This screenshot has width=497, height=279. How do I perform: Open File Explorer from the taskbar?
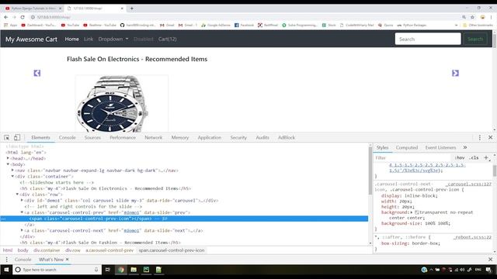click(134, 270)
